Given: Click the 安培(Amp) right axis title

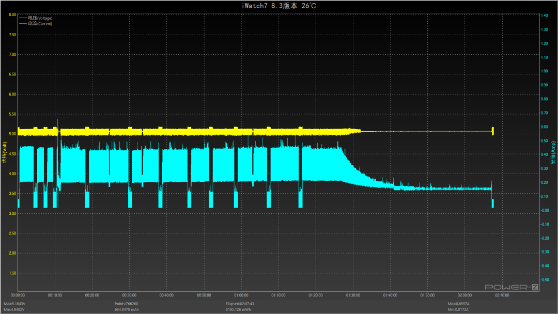Looking at the screenshot, I should click(553, 152).
